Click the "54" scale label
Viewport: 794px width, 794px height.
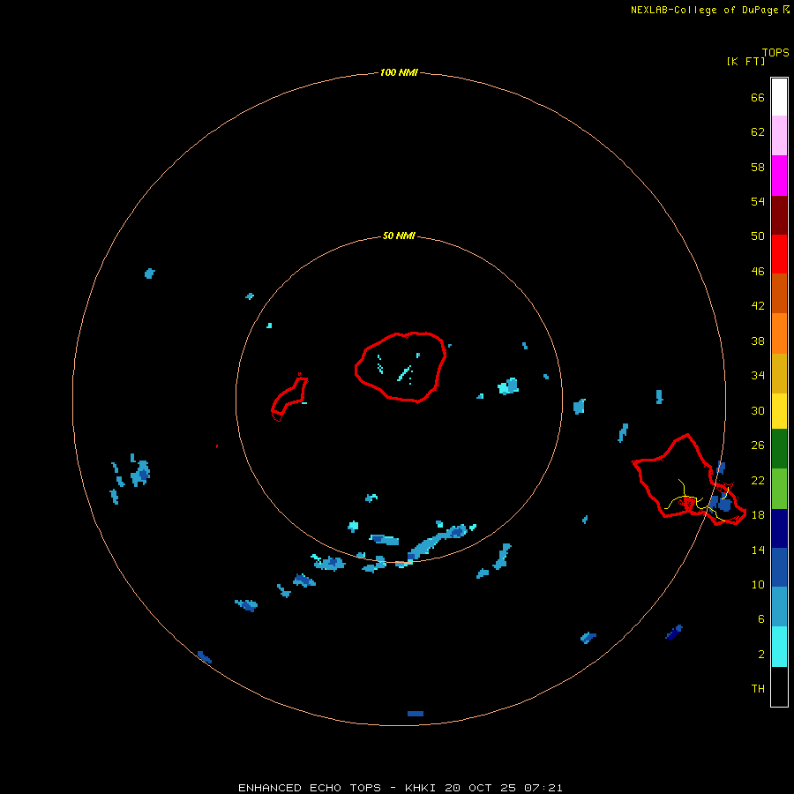pyautogui.click(x=758, y=201)
